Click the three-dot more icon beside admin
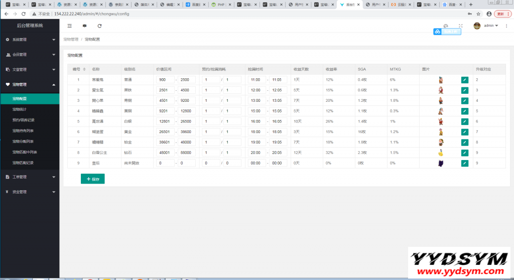The width and height of the screenshot is (514, 280). coord(506,26)
